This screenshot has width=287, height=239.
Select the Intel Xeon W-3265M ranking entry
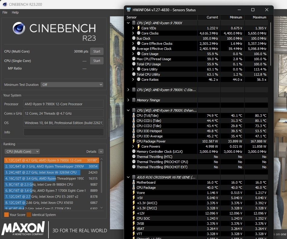pos(52,172)
